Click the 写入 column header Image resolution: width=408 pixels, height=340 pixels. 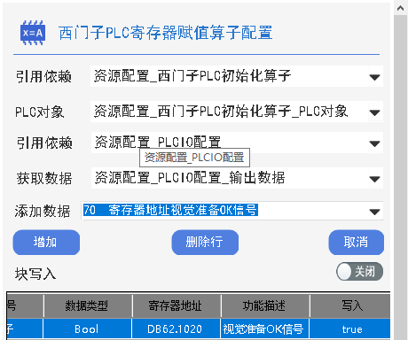point(350,305)
